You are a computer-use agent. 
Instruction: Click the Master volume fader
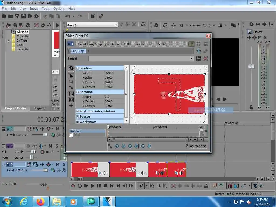(251, 67)
